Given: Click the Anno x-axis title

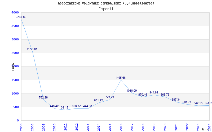Looking at the screenshot, I should (205, 129).
